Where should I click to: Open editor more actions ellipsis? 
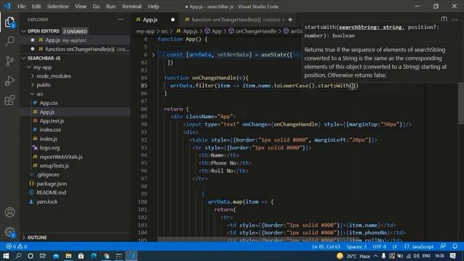[455, 20]
